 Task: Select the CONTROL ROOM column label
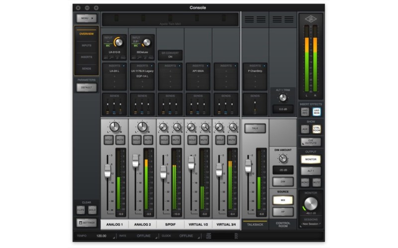pos(283,225)
